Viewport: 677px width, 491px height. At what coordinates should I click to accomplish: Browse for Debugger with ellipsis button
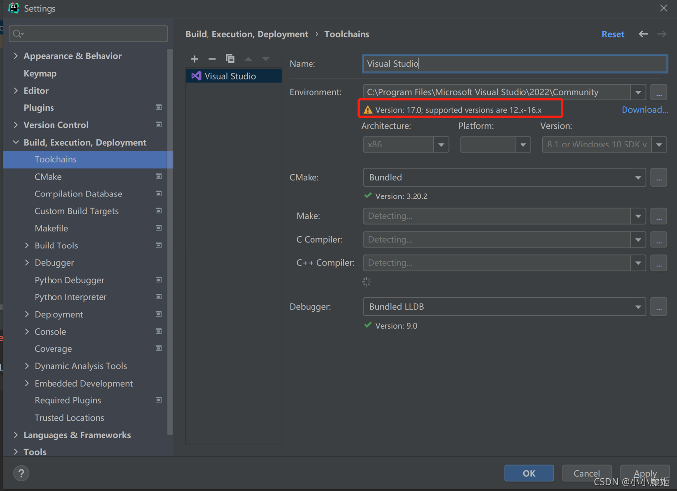[659, 307]
